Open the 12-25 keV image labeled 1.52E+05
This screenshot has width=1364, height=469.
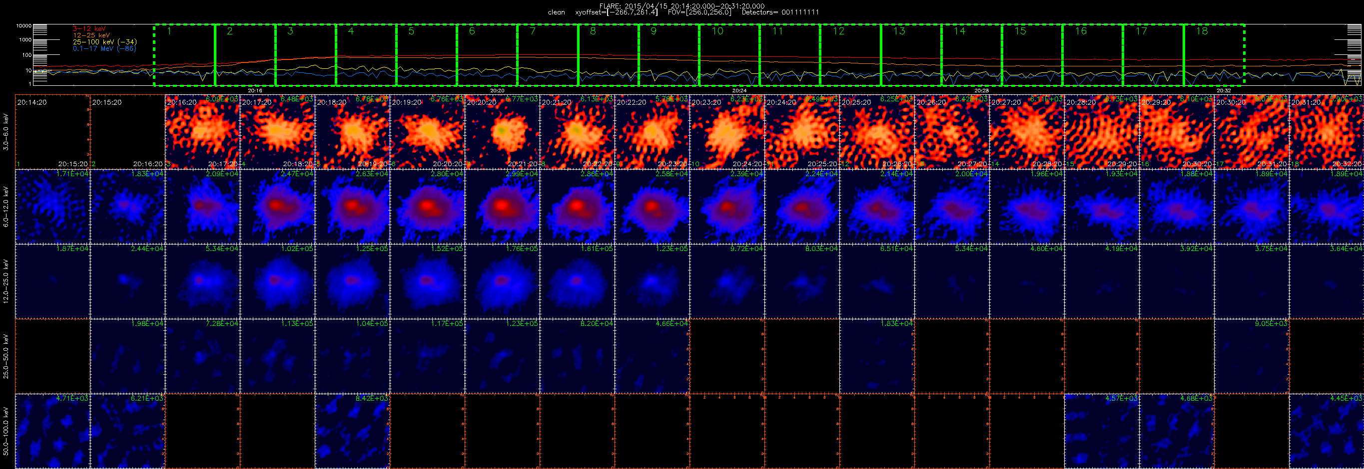427,281
